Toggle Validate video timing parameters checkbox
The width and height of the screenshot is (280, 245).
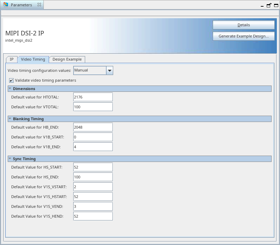point(11,80)
